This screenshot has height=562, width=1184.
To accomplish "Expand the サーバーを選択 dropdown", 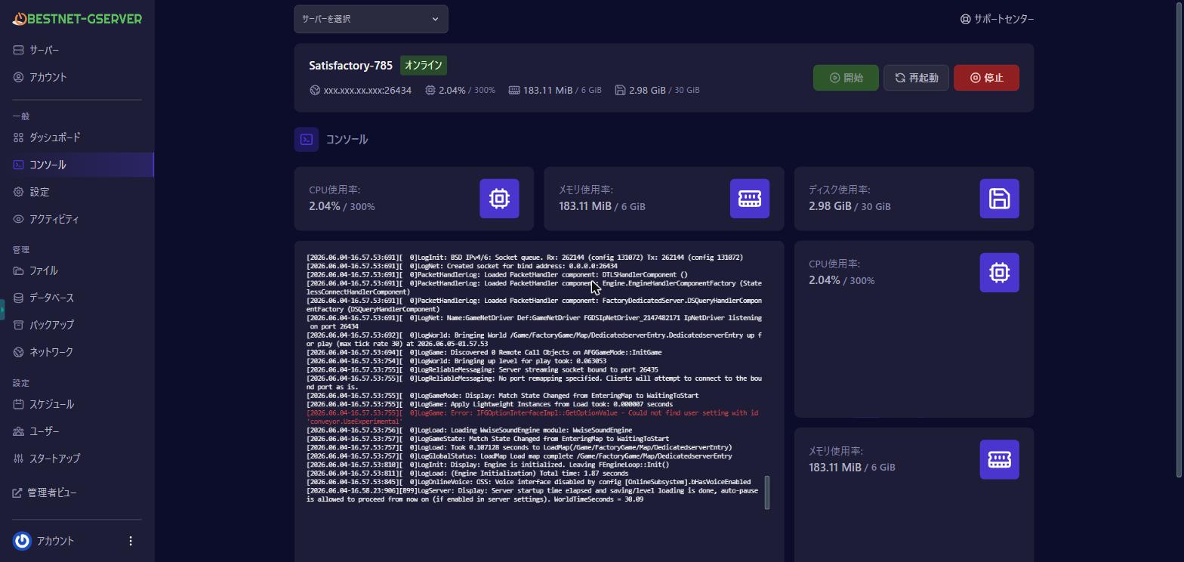I will point(371,19).
